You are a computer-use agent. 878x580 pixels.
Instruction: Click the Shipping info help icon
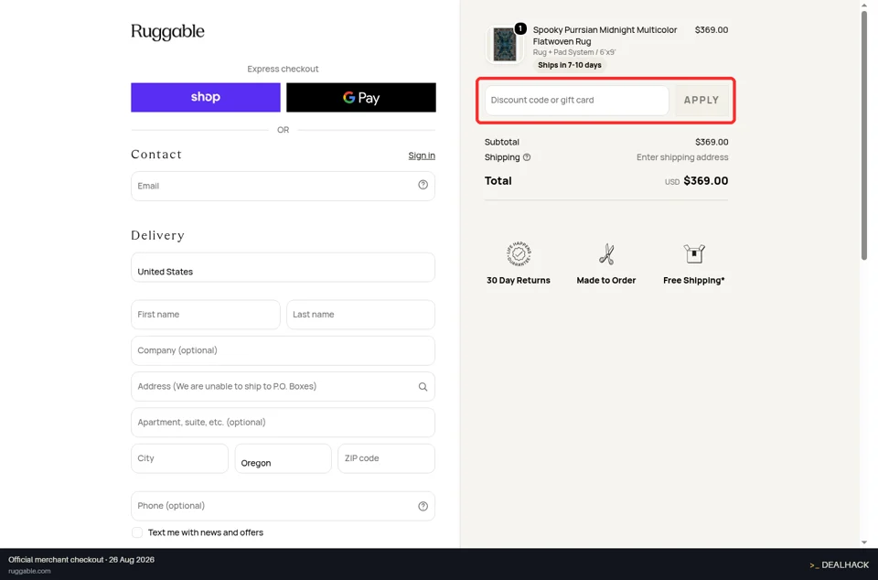click(527, 157)
